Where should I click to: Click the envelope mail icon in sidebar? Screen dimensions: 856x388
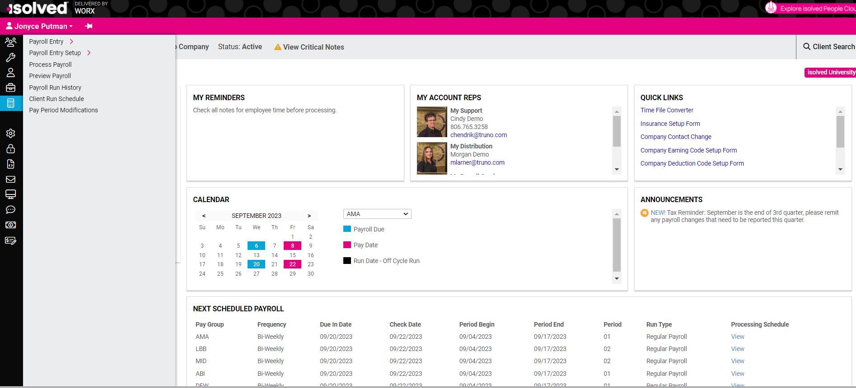11,180
